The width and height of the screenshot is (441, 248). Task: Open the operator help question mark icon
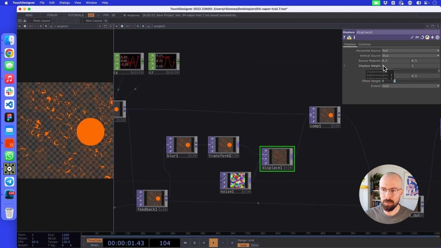click(345, 38)
